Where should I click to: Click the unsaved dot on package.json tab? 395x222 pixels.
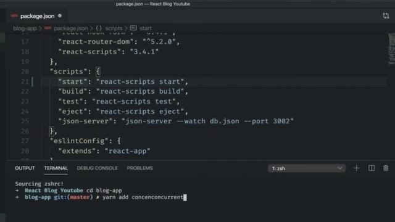(x=60, y=16)
